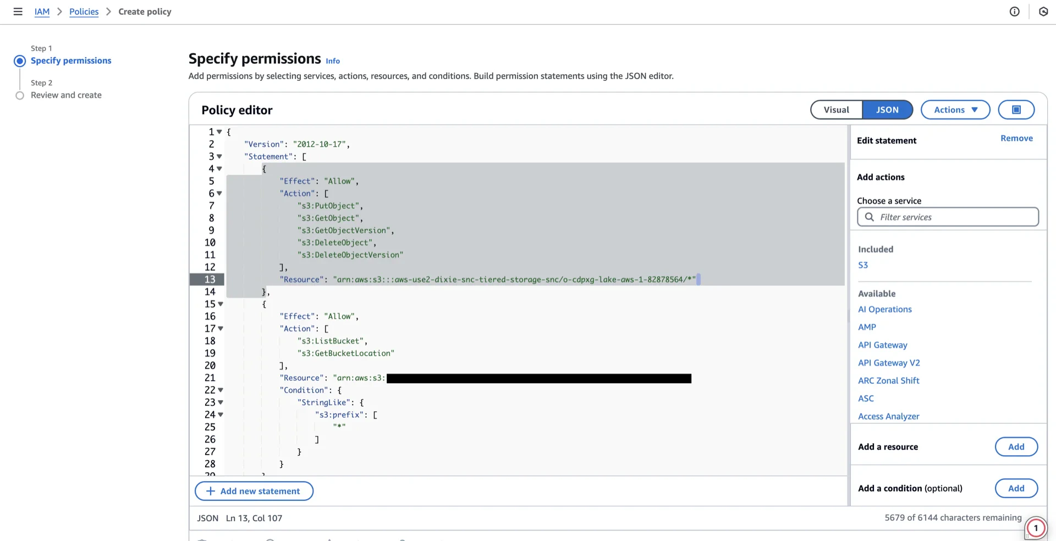Select the Step 1 Specify permissions radio
Viewport: 1056px width, 541px height.
[x=20, y=60]
